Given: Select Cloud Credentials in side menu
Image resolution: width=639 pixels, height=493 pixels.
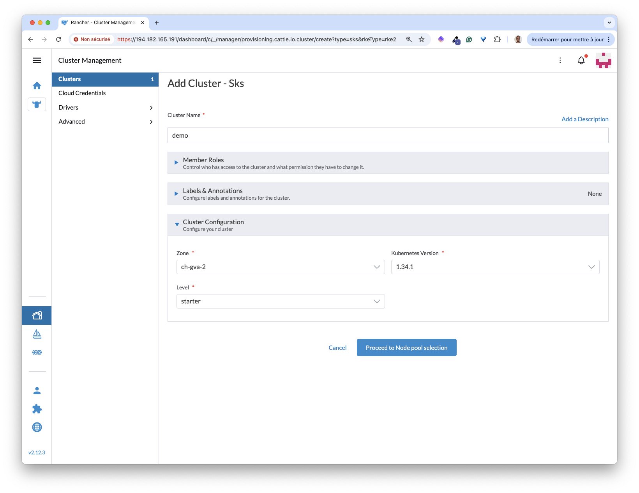Looking at the screenshot, I should click(82, 93).
